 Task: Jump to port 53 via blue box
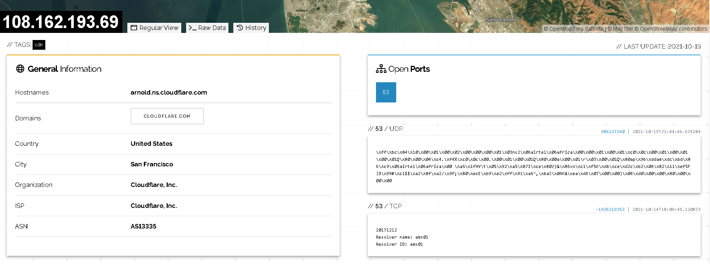386,92
